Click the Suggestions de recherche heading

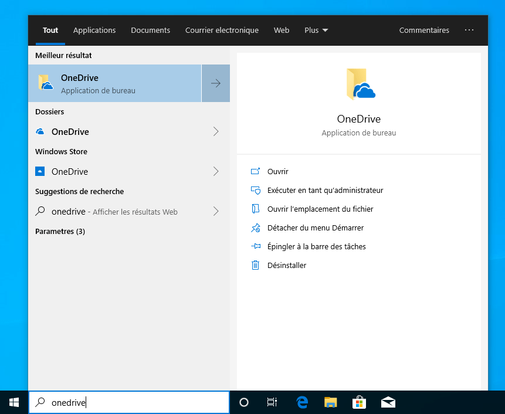click(80, 192)
